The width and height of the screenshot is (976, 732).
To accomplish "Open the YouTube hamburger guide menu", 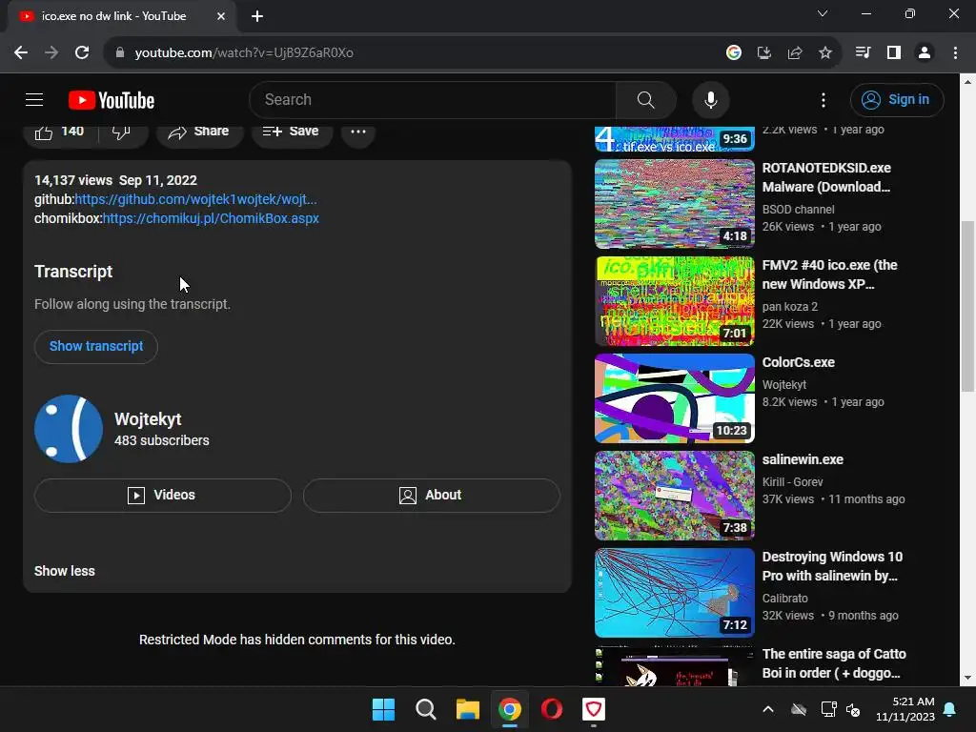I will 34,99.
